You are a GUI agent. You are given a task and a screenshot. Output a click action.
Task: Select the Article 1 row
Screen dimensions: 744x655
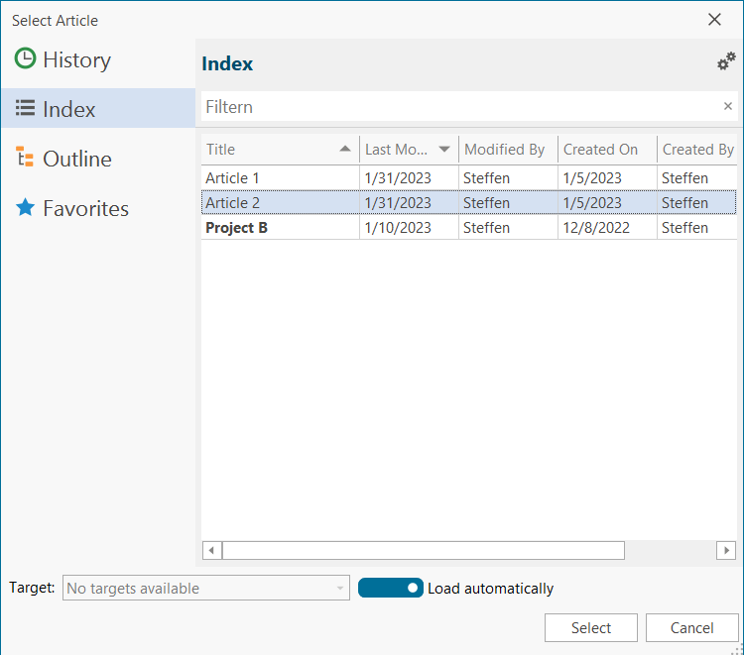[234, 178]
